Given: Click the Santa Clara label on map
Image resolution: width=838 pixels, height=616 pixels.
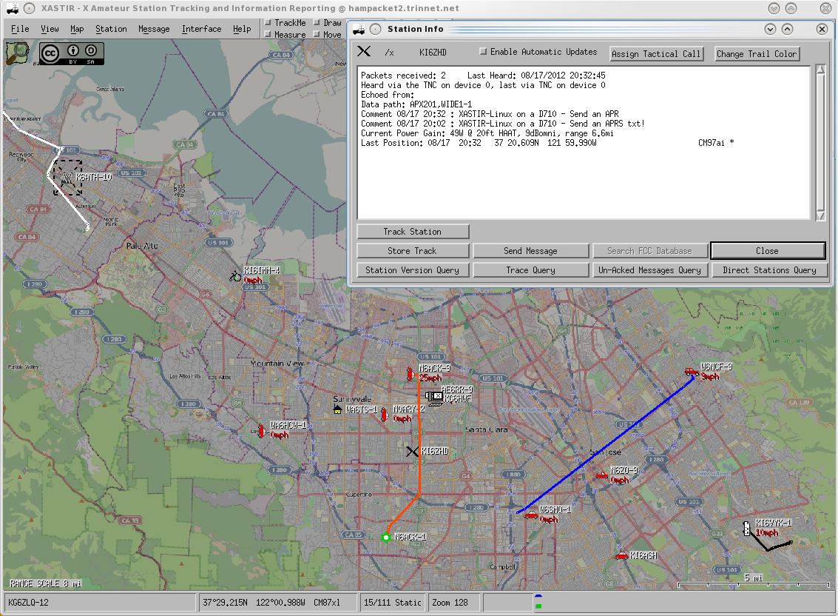Looking at the screenshot, I should pos(487,429).
